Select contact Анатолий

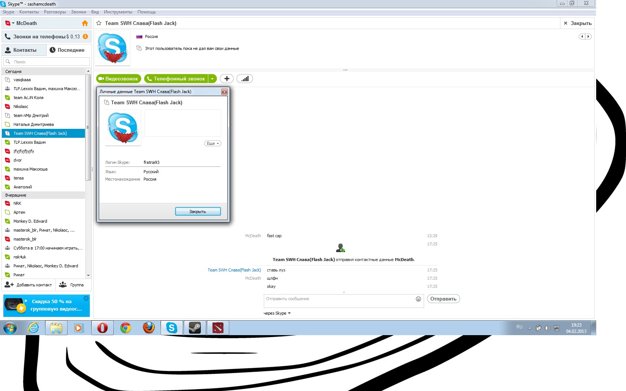pos(44,187)
